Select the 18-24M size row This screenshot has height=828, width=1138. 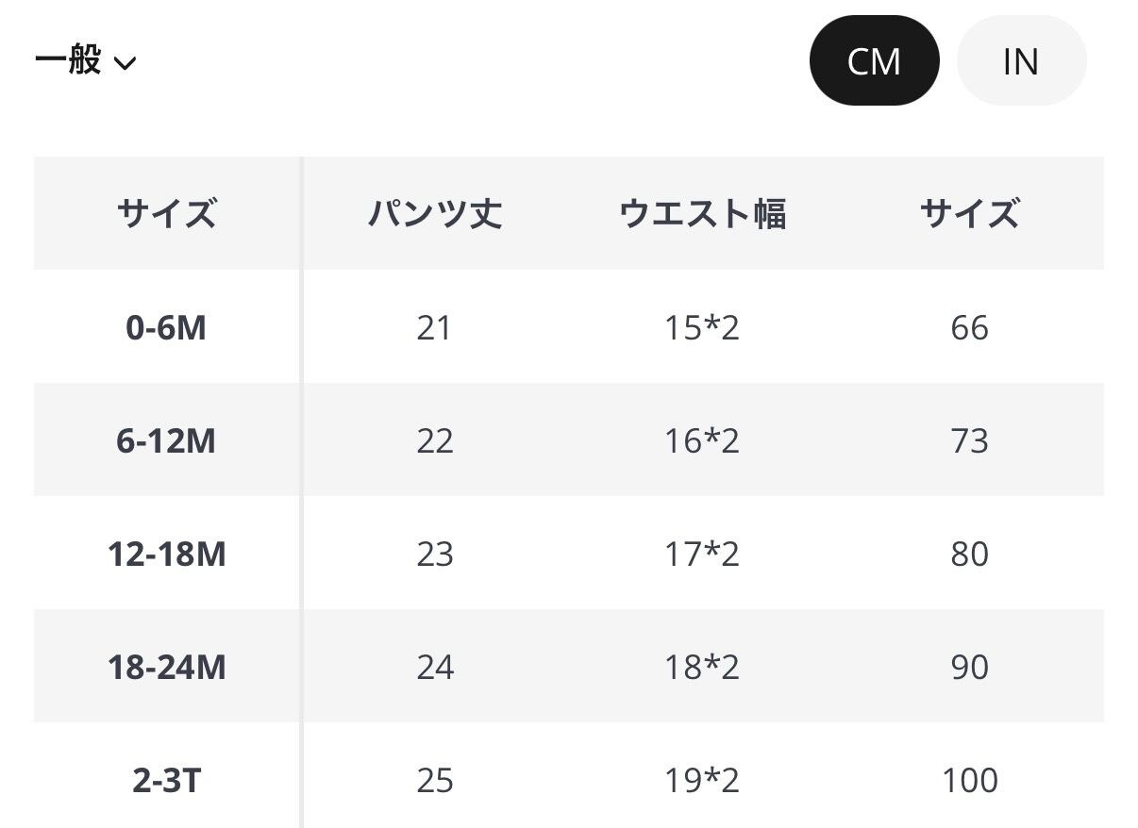(x=166, y=667)
